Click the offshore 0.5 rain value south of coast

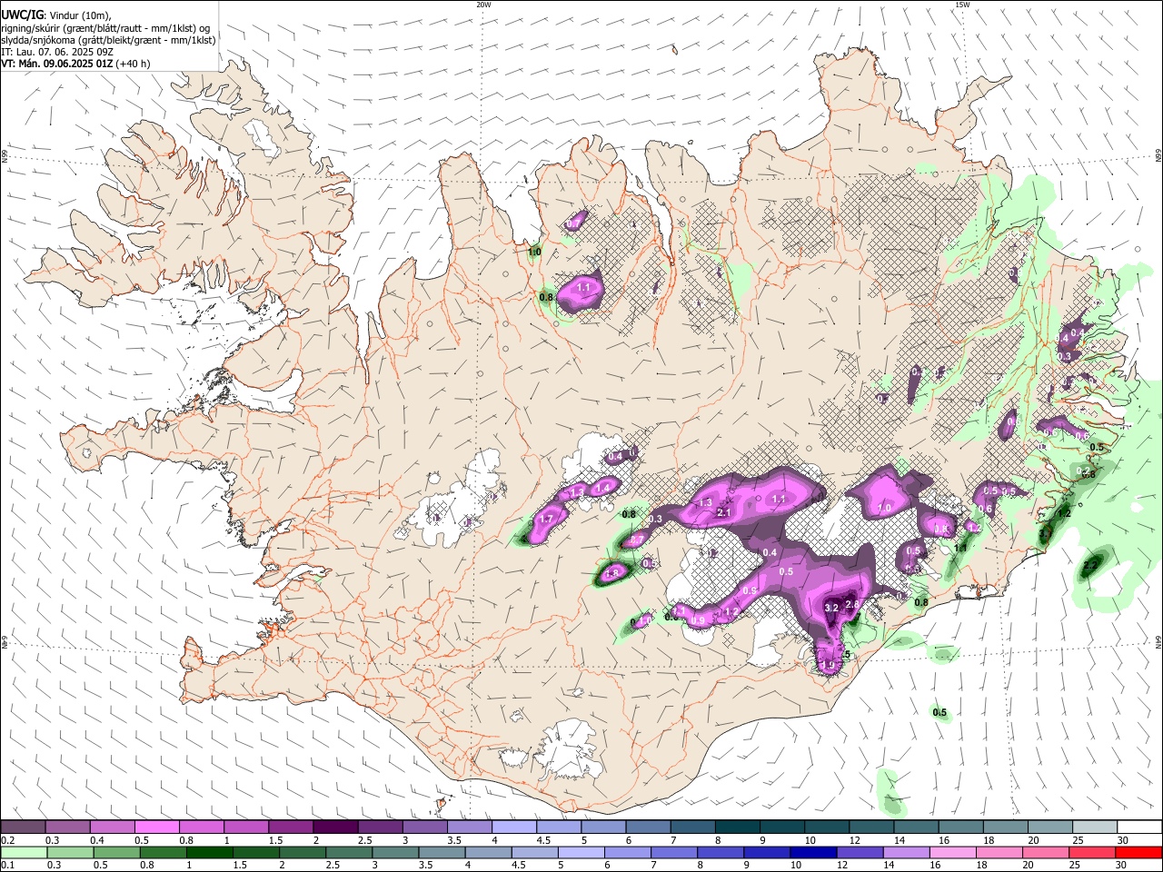pos(939,712)
